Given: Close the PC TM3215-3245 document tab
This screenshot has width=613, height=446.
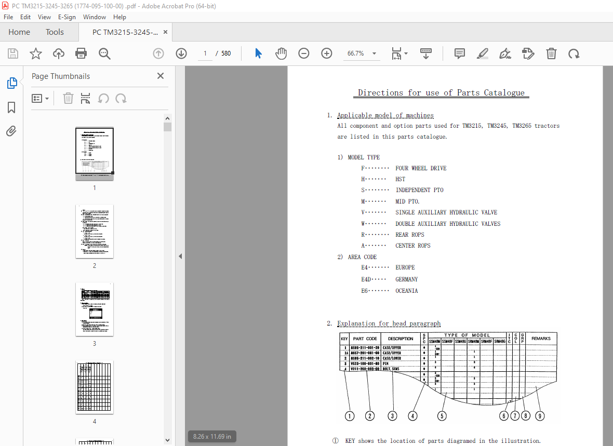Looking at the screenshot, I should pyautogui.click(x=165, y=32).
